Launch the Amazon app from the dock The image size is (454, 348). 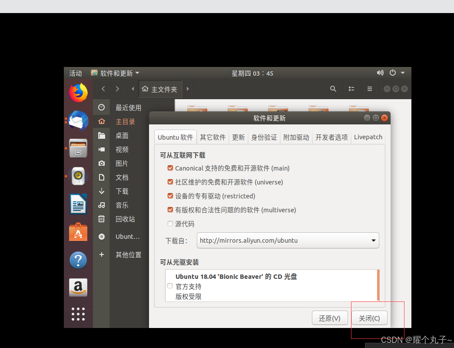78,288
